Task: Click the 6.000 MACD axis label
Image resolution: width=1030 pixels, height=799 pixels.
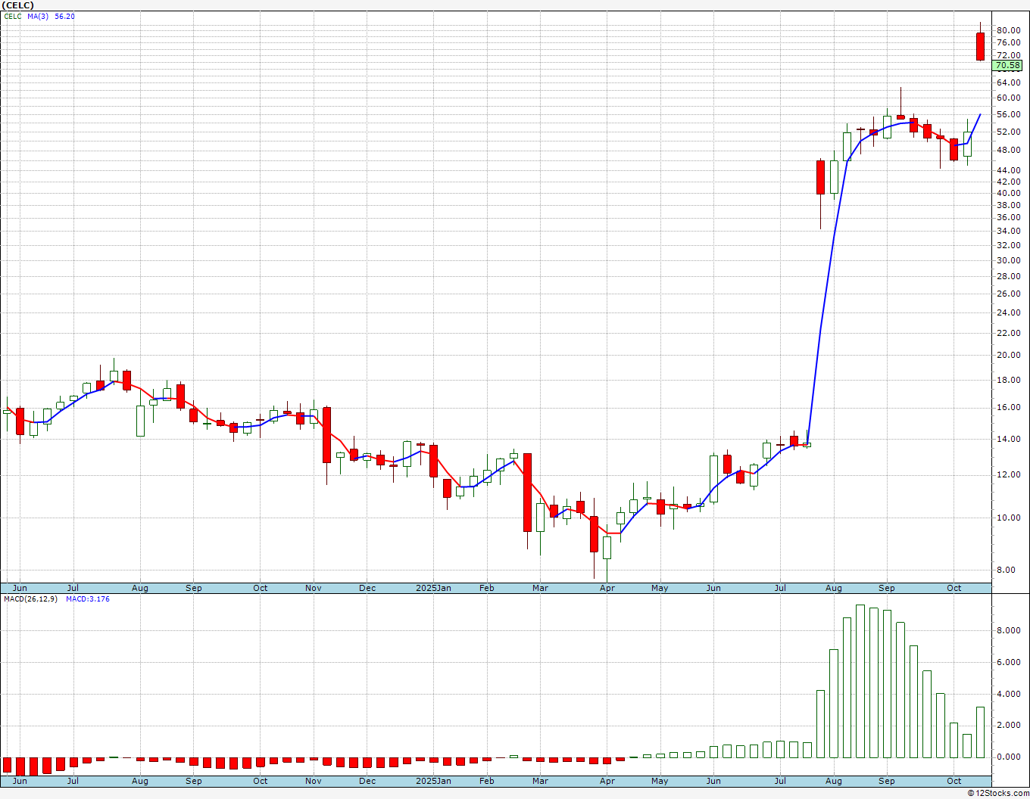Action: pos(1008,662)
